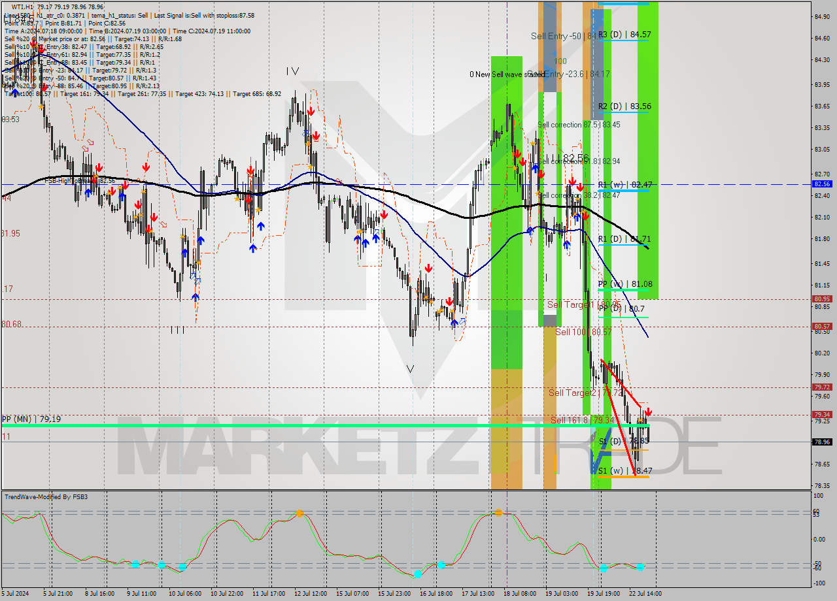Click the 78.35 price axis value

pyautogui.click(x=822, y=485)
